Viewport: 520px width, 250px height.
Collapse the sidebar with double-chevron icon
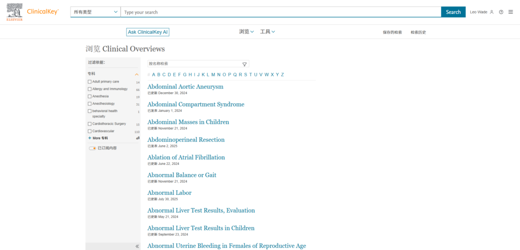(x=137, y=246)
